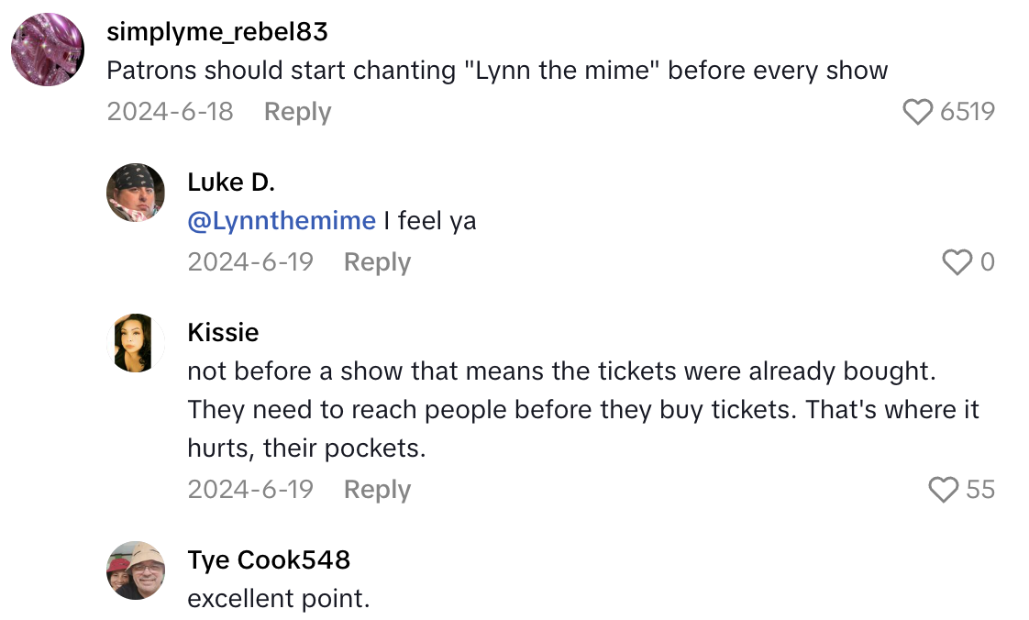Click the 2024-6-18 comment date
Viewport: 1029px width, 620px height.
click(170, 112)
